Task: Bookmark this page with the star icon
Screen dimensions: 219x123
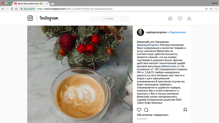Action: click(211, 9)
